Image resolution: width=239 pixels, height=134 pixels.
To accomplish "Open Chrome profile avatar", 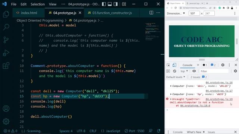I will click(232, 8).
